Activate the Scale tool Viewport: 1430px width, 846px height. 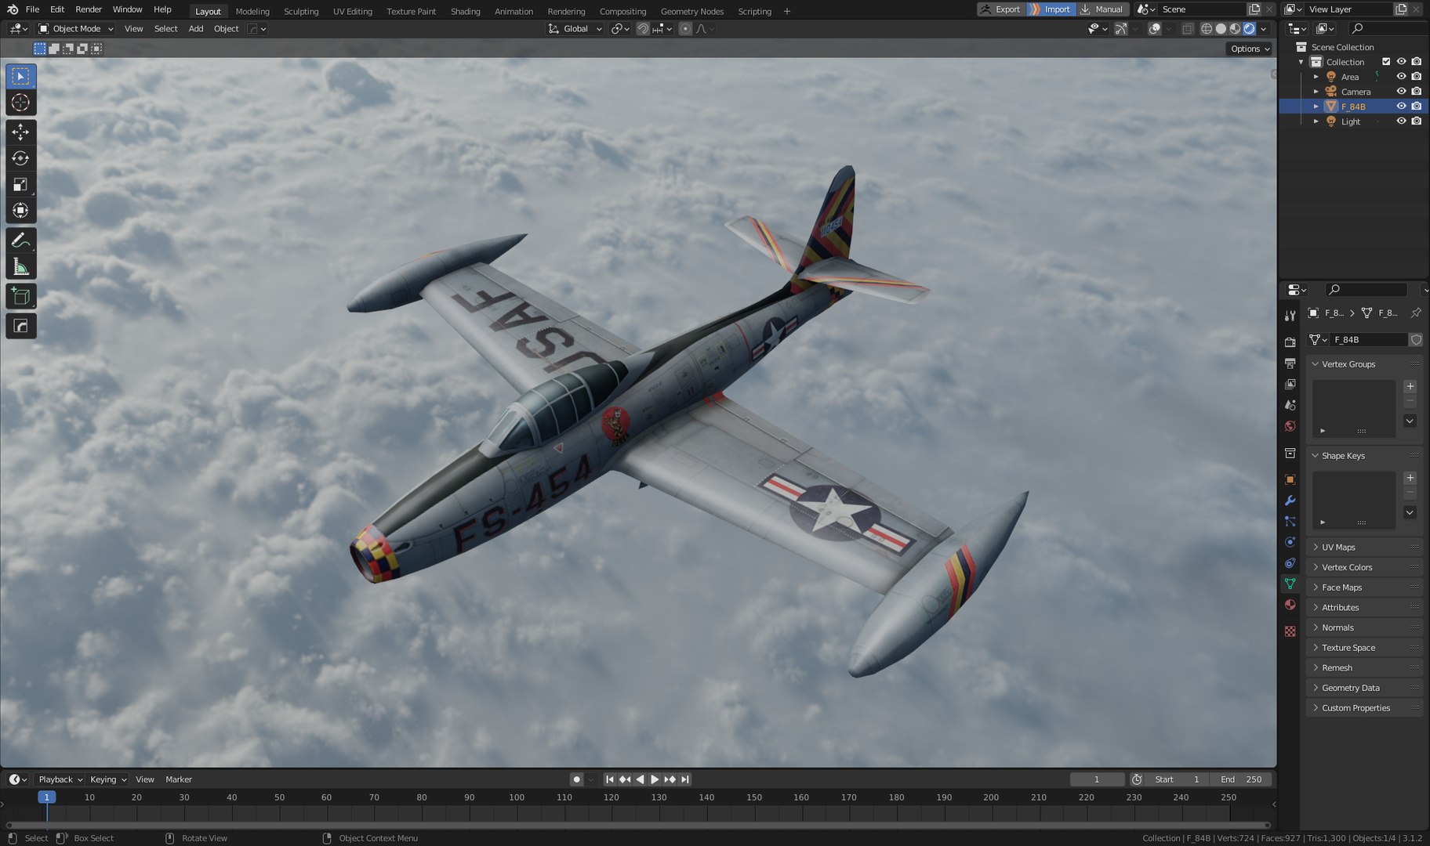pyautogui.click(x=21, y=185)
